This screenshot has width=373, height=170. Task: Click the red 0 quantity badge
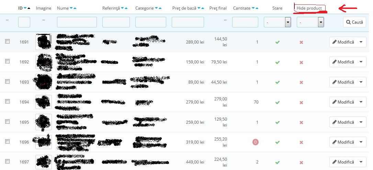point(256,142)
